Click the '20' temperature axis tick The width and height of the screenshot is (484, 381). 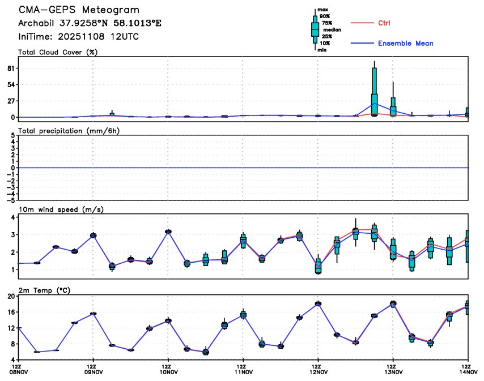click(11, 297)
